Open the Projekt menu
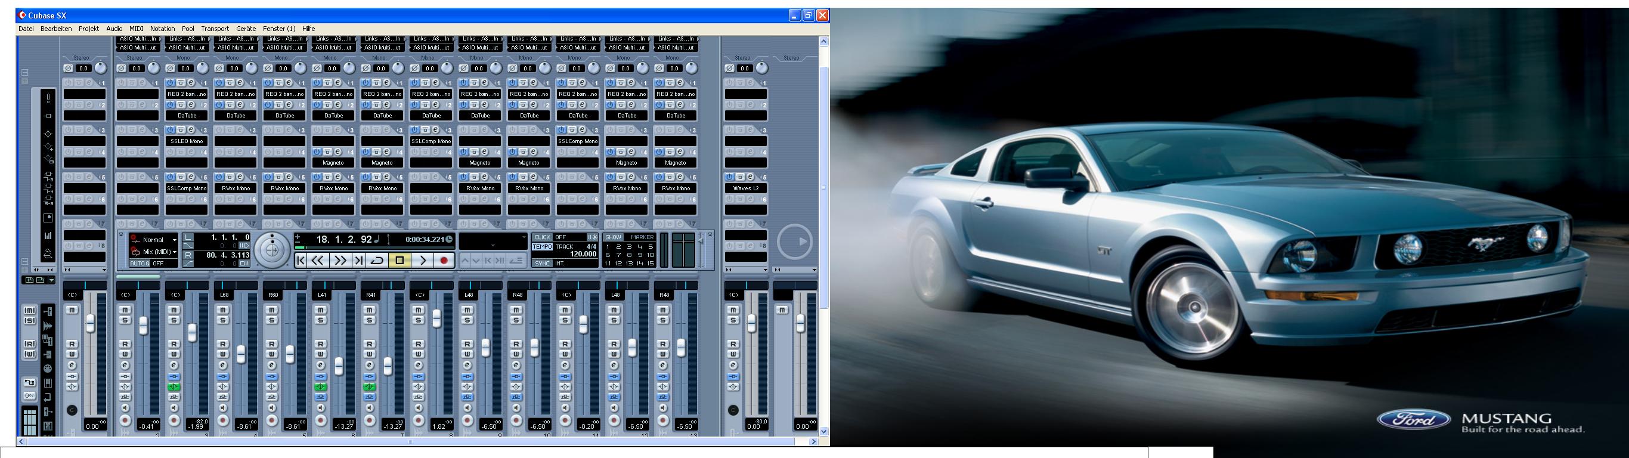1629x458 pixels. tap(88, 29)
